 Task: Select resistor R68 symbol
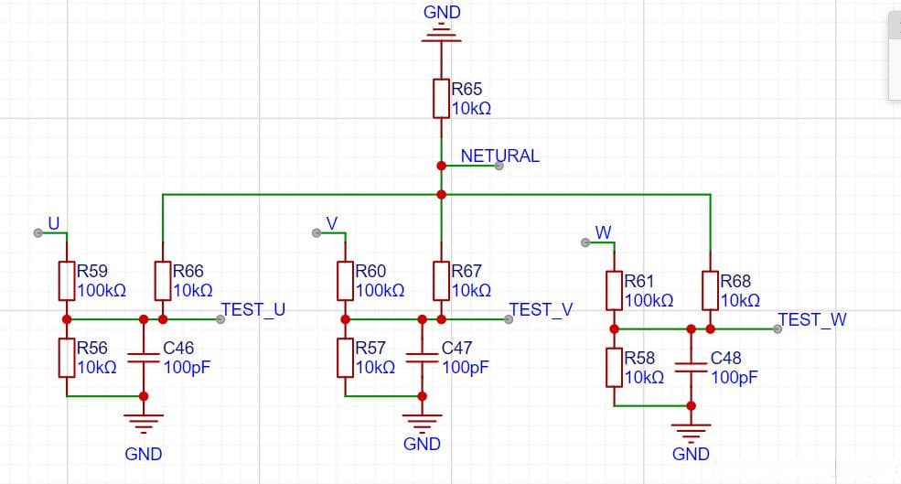click(710, 291)
